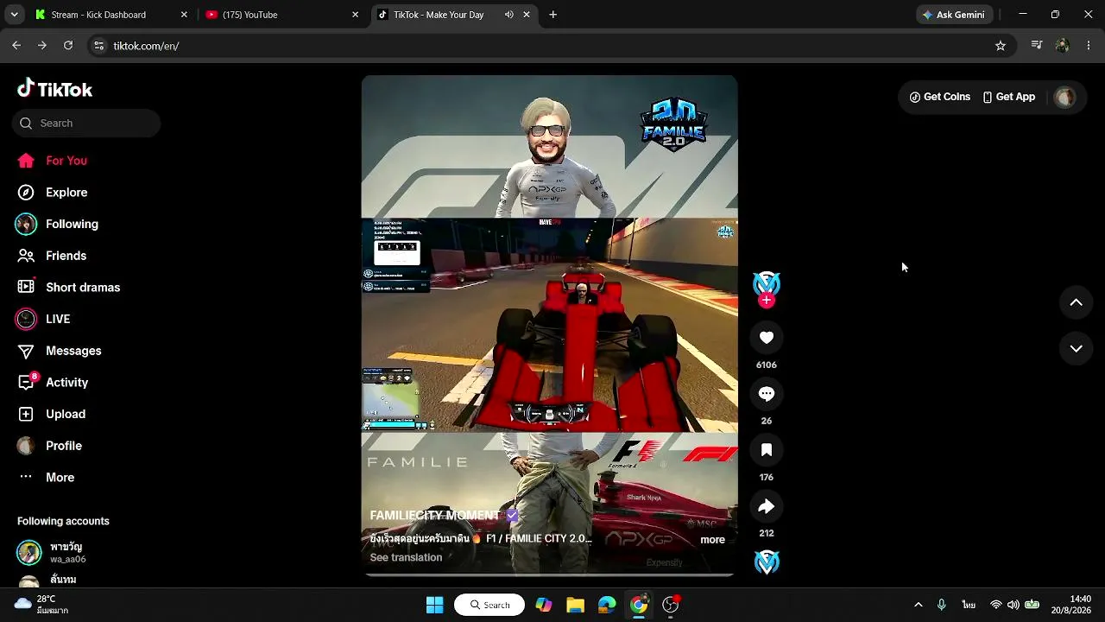Like the video with the heart icon
This screenshot has width=1105, height=622.
pyautogui.click(x=767, y=338)
